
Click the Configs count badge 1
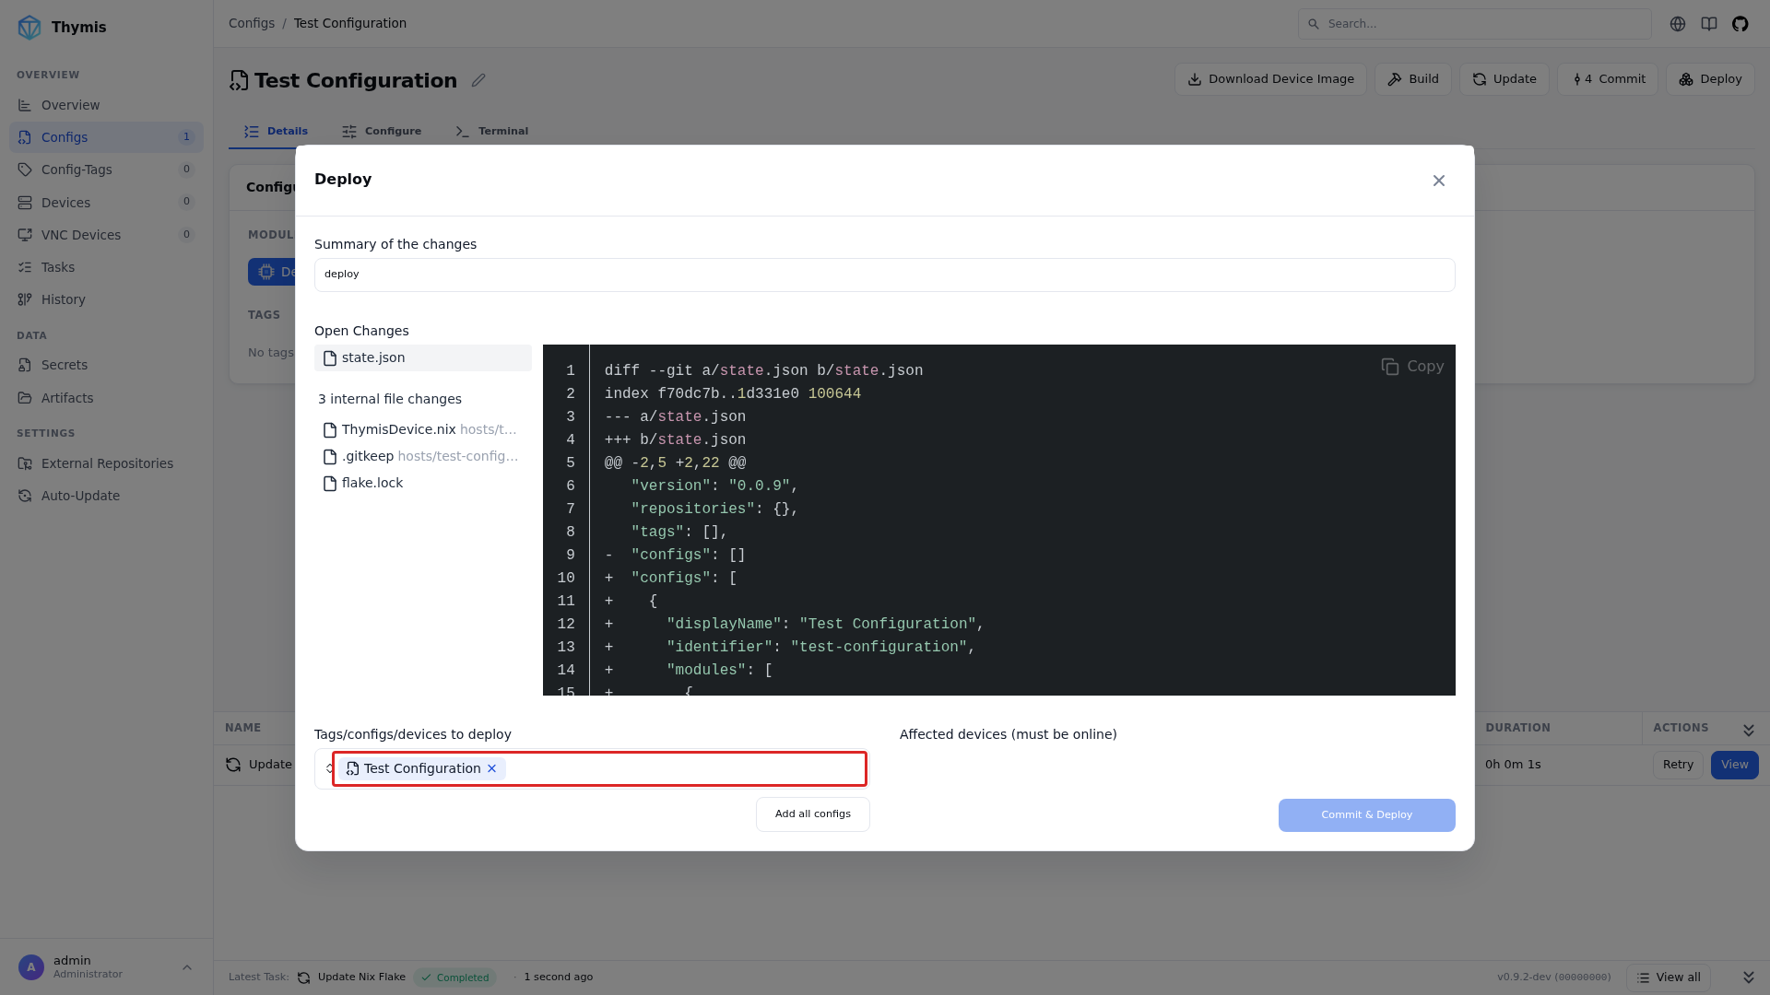tap(186, 137)
